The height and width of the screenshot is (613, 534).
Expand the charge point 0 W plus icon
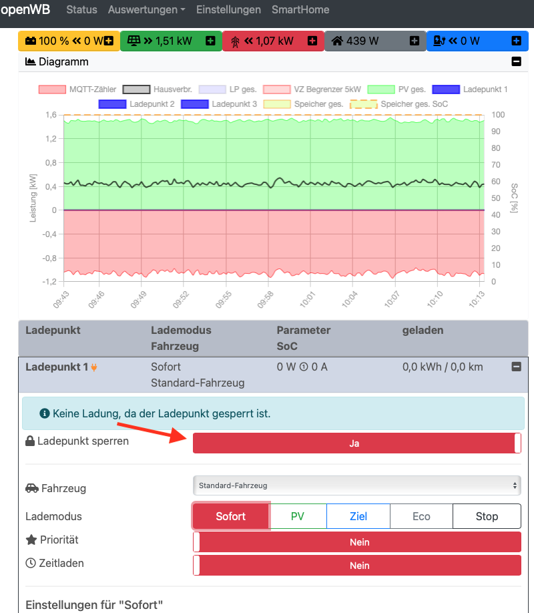516,41
